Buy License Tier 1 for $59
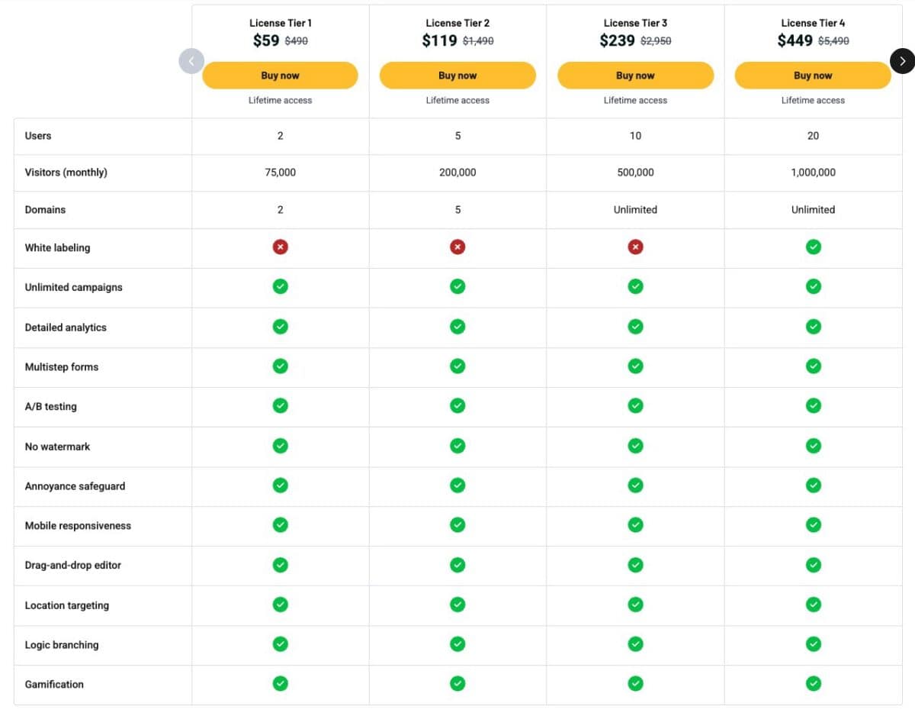Screen dimensions: 915x716 pyautogui.click(x=280, y=76)
